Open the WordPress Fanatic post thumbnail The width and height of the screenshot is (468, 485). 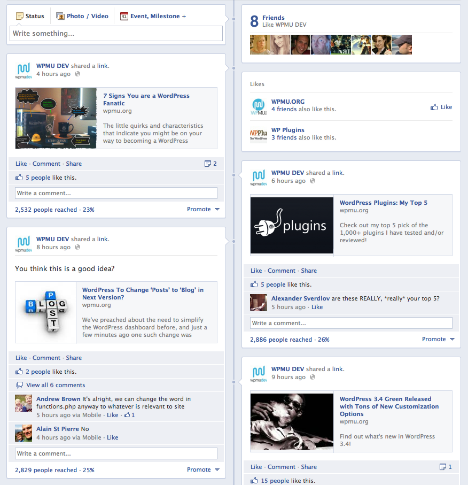(56, 118)
